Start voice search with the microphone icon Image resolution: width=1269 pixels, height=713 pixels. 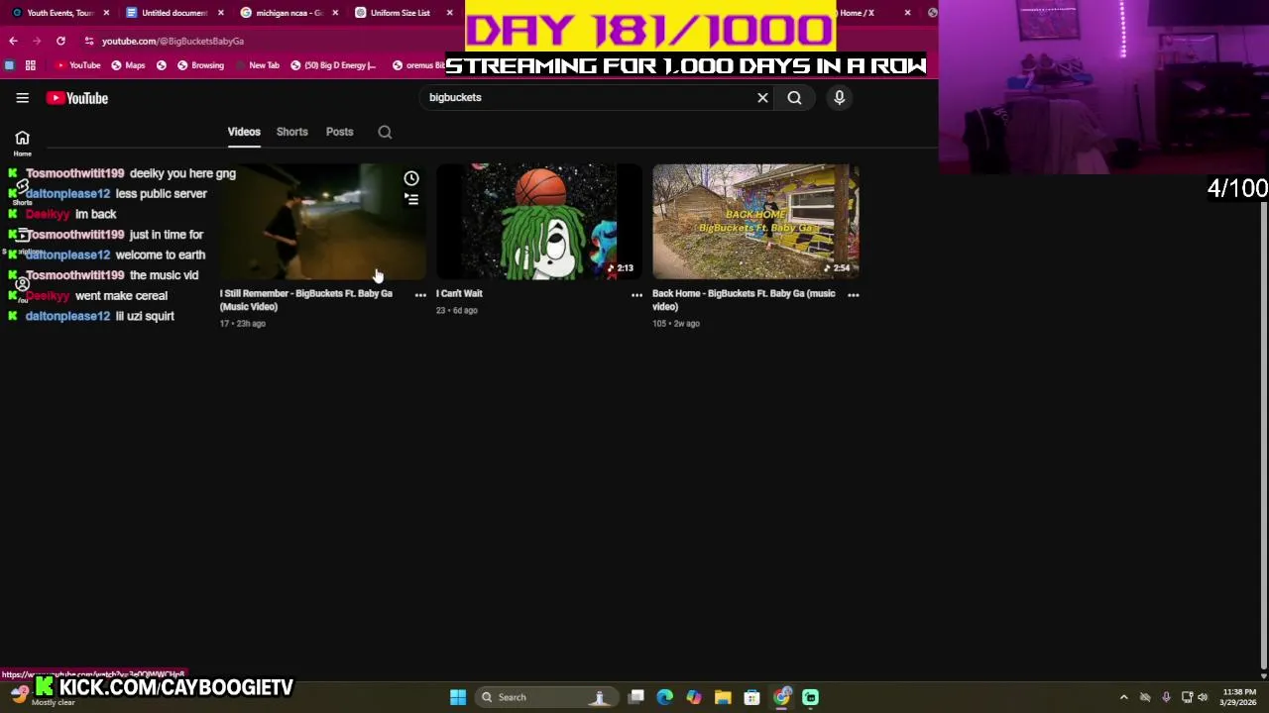[839, 98]
